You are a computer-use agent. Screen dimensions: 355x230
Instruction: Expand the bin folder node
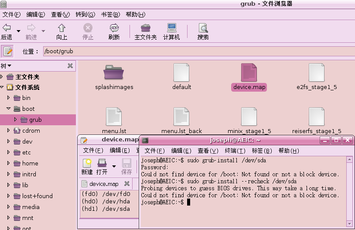(9, 98)
